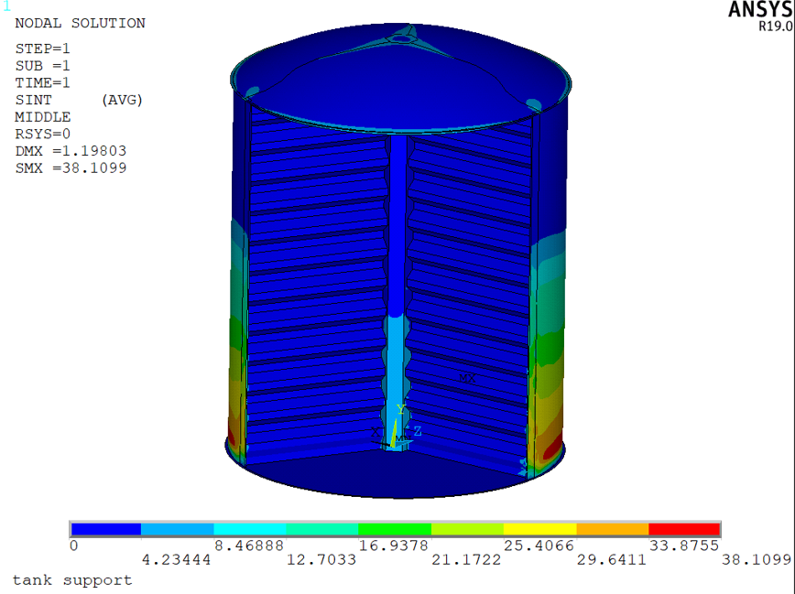795x594 pixels.
Task: Click the 'SMX =38.1099' value in legend header
Action: [71, 167]
